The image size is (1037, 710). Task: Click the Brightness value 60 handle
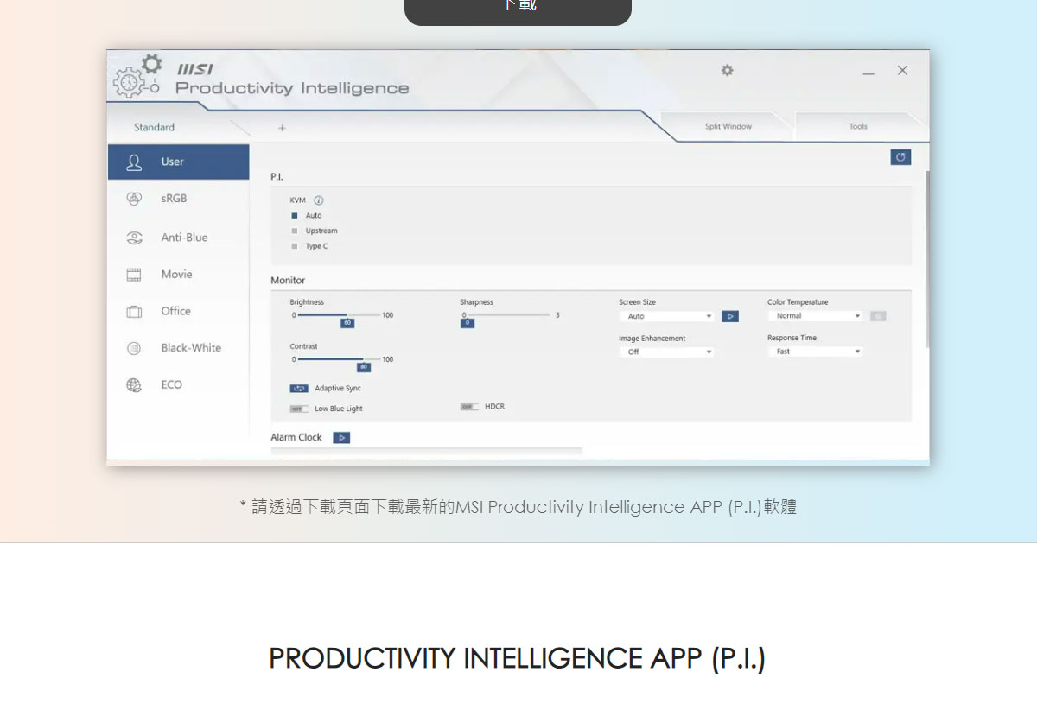[347, 323]
